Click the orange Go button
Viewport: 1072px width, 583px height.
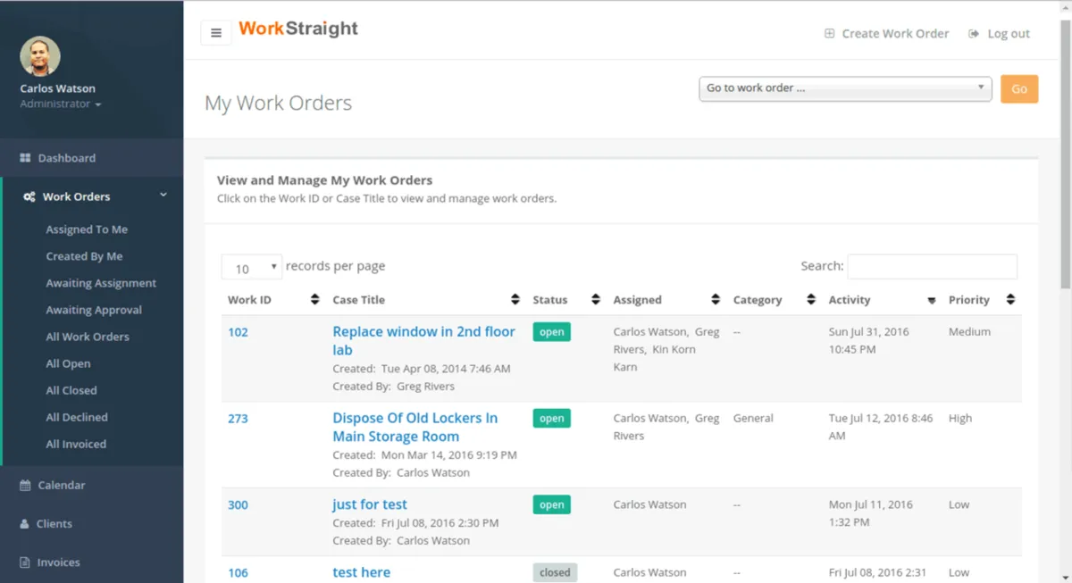[1019, 88]
